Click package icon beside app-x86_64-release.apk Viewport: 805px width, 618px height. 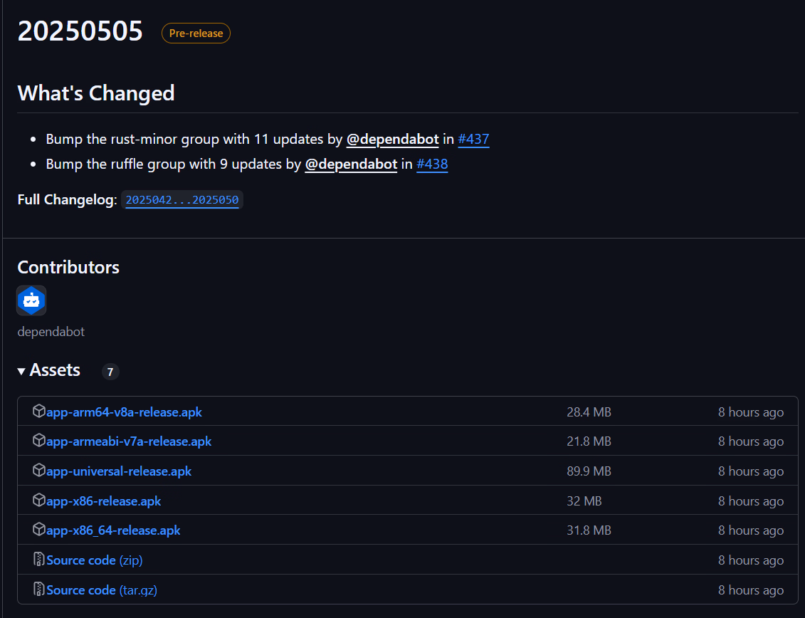pyautogui.click(x=39, y=530)
